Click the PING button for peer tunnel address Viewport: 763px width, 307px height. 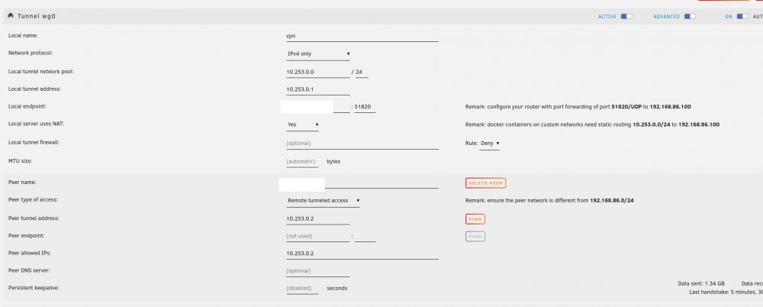click(475, 219)
